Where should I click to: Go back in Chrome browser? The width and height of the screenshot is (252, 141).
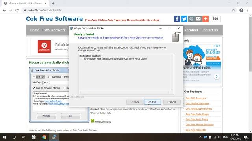pyautogui.click(x=4, y=10)
